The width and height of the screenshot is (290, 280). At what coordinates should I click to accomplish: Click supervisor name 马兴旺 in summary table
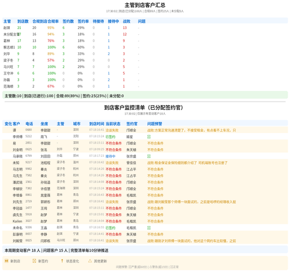pyautogui.click(x=8, y=67)
